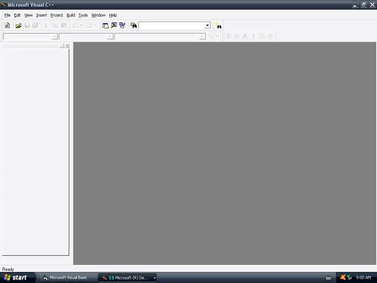Open the Insert menu
Screen dimensions: 377x283
(x=41, y=15)
